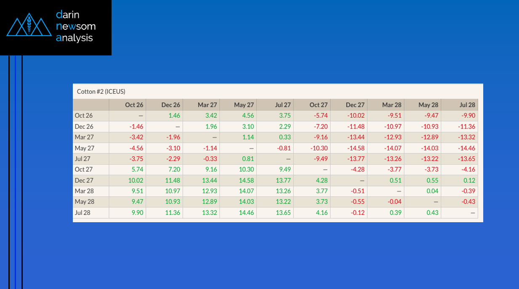Click the red -5.74 value in Oct 26 row
The image size is (519, 289).
pyautogui.click(x=320, y=116)
